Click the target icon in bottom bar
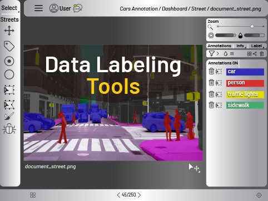The image size is (268, 201). pos(259,195)
